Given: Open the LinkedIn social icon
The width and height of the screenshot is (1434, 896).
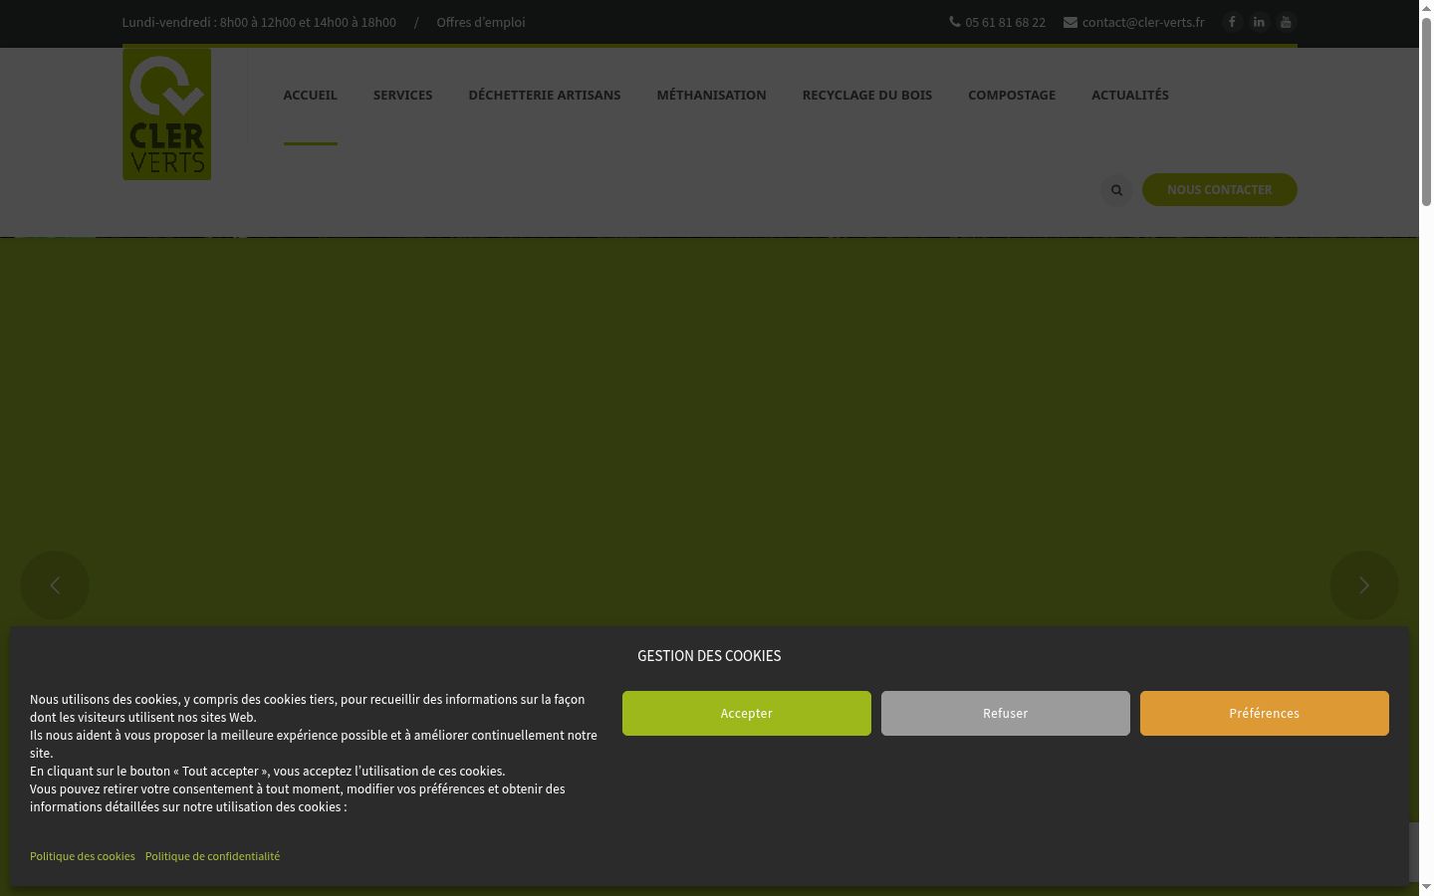Looking at the screenshot, I should click(1259, 22).
